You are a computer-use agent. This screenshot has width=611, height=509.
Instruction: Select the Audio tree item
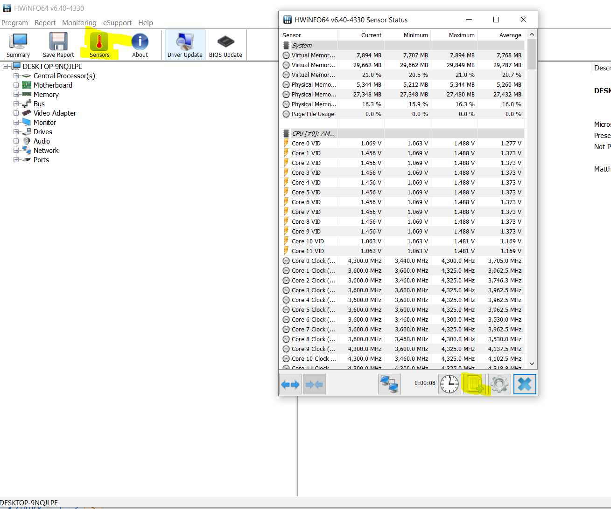(42, 141)
